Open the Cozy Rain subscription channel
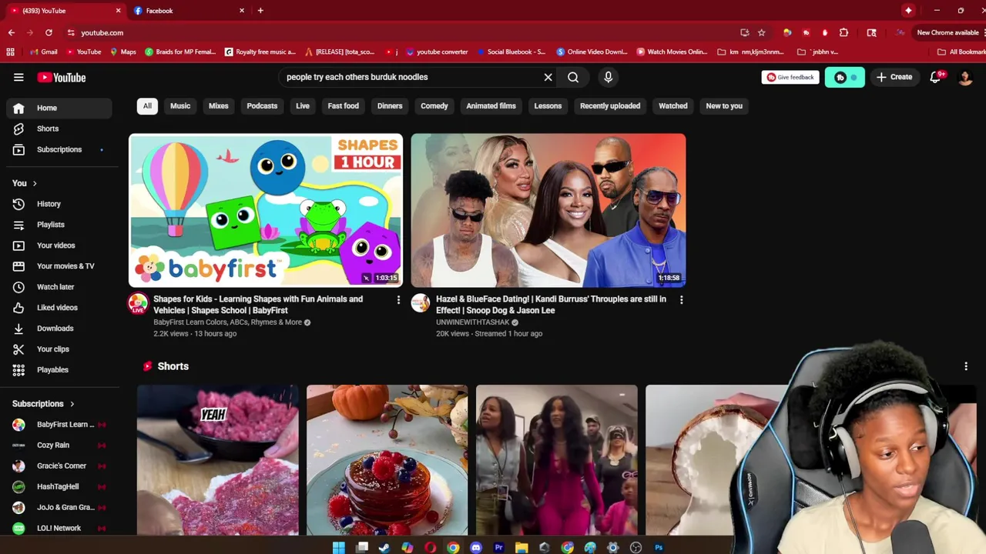The width and height of the screenshot is (986, 554). pos(59,445)
